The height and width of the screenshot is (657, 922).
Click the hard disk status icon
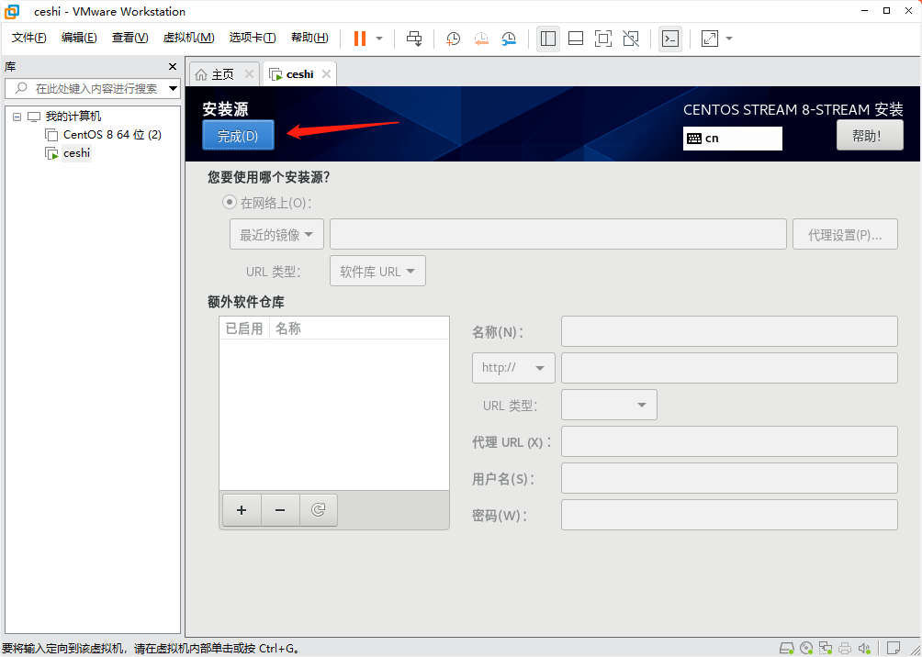click(x=787, y=648)
